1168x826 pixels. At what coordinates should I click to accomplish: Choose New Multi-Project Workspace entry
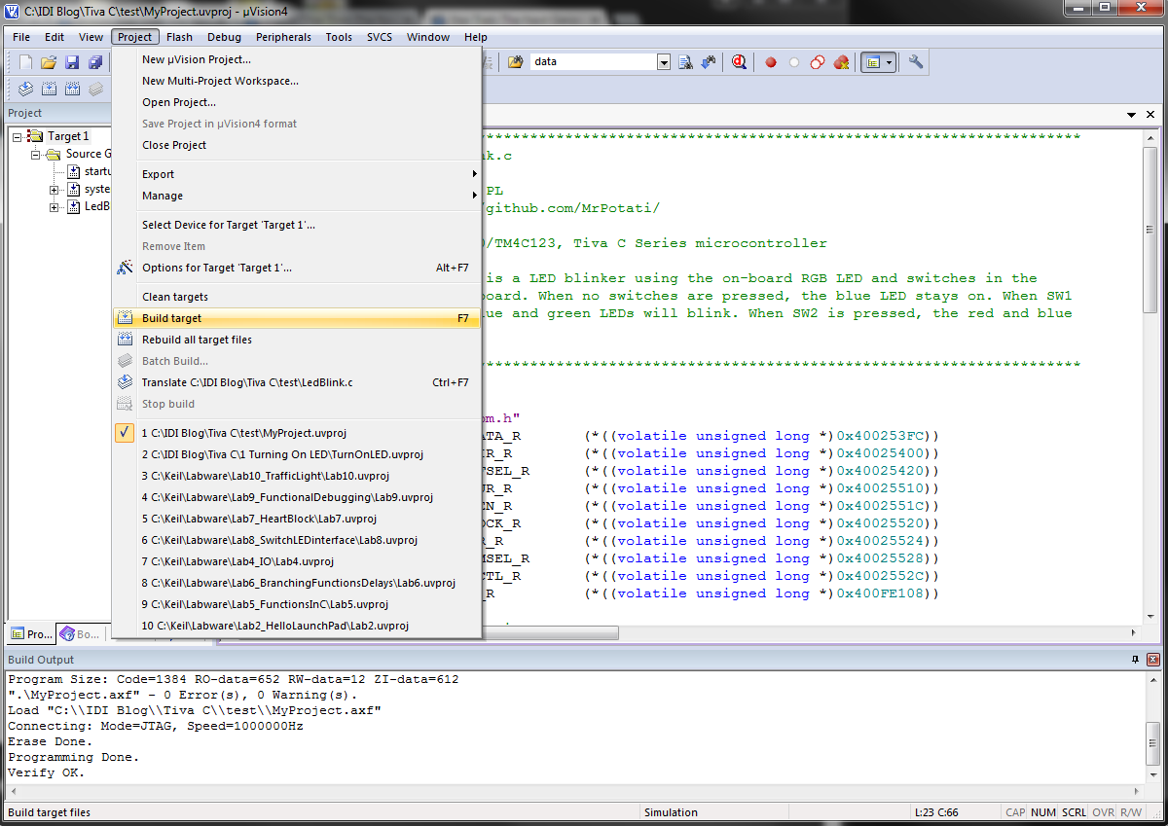pyautogui.click(x=297, y=81)
